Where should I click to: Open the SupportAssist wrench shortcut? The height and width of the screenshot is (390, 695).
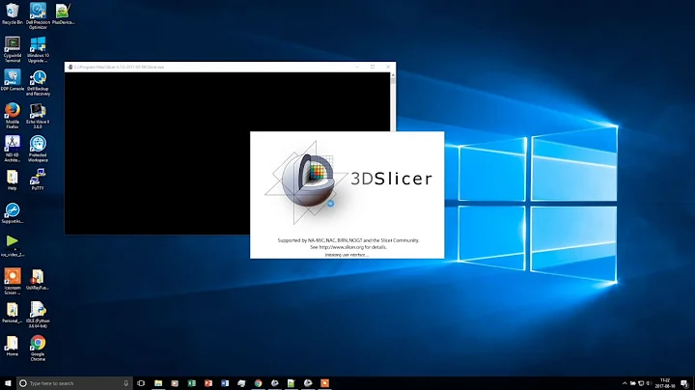(12, 213)
